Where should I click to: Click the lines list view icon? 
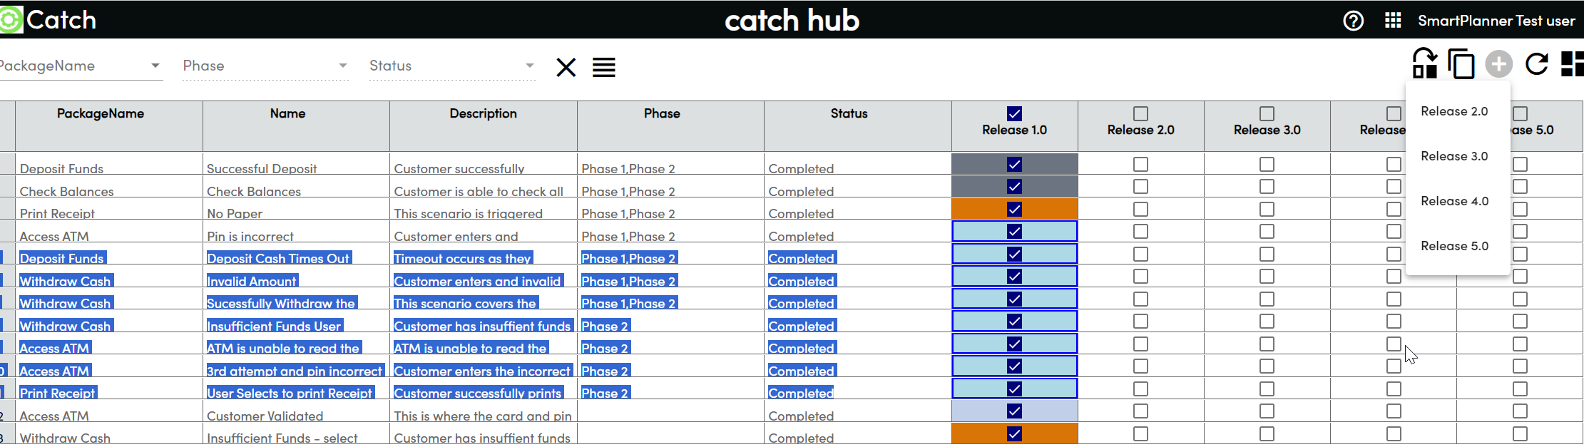coord(604,68)
